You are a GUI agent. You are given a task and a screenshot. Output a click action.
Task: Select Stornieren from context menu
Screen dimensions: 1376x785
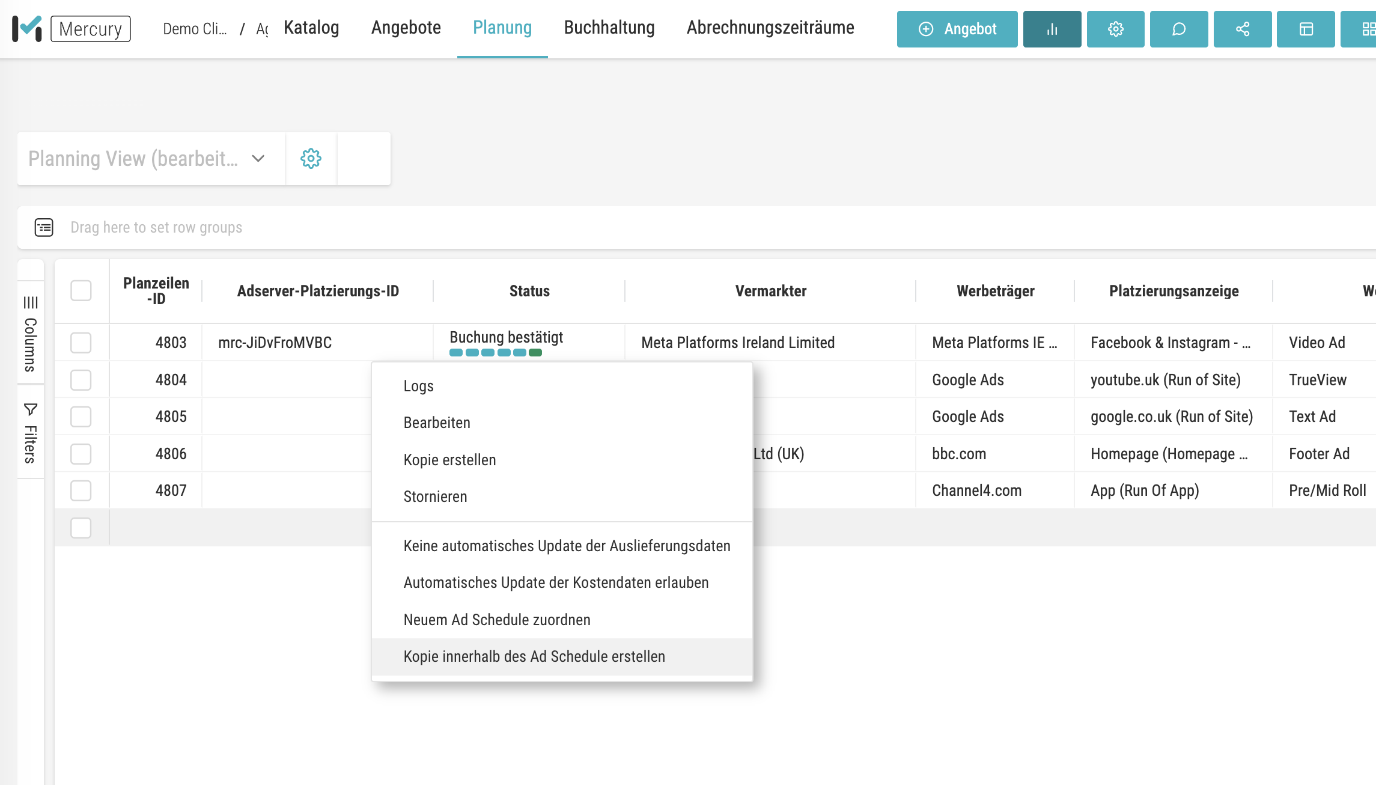435,496
